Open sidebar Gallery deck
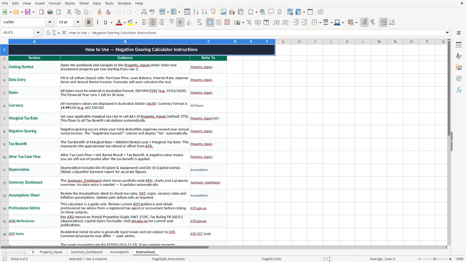Screen dimensions: 466x262 pos(459,67)
